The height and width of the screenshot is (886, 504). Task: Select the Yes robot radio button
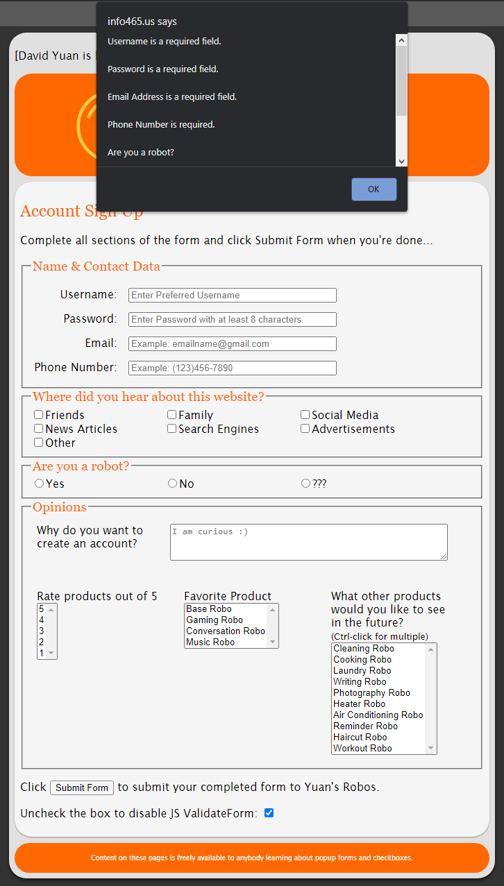click(x=39, y=484)
